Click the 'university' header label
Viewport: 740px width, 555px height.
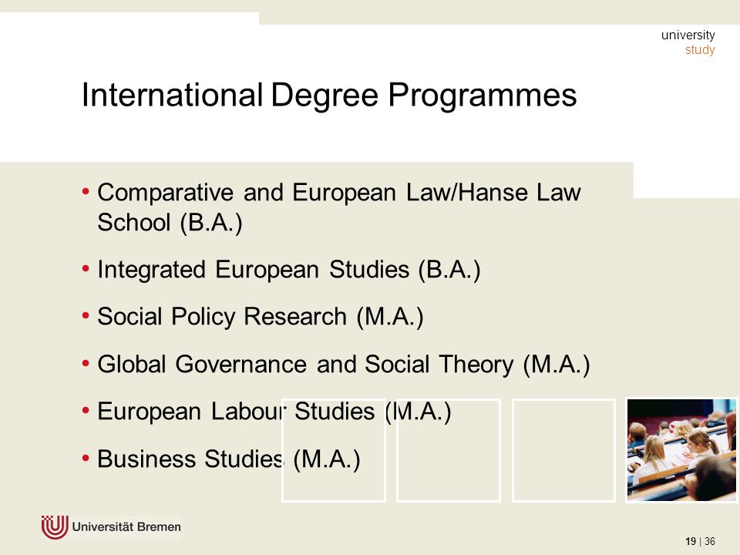688,35
